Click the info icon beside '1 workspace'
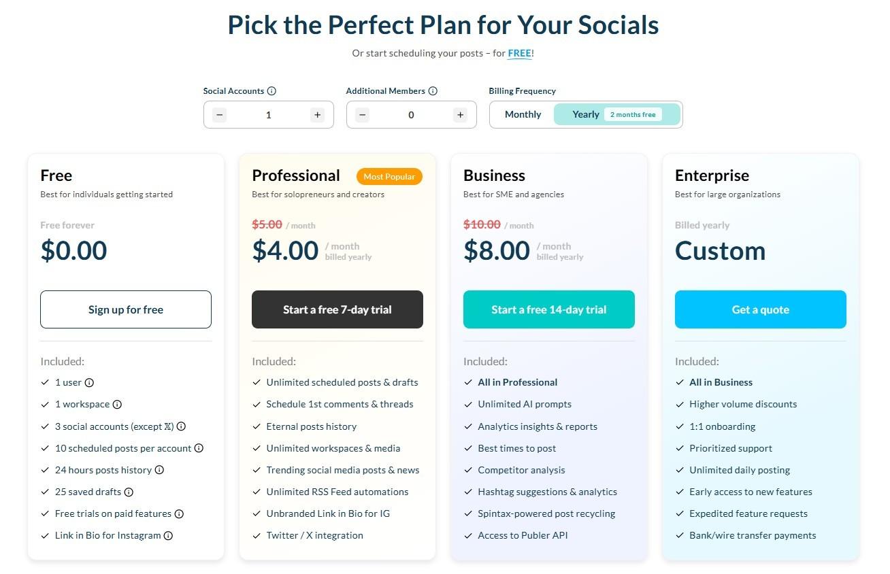890x574 pixels. tap(116, 404)
